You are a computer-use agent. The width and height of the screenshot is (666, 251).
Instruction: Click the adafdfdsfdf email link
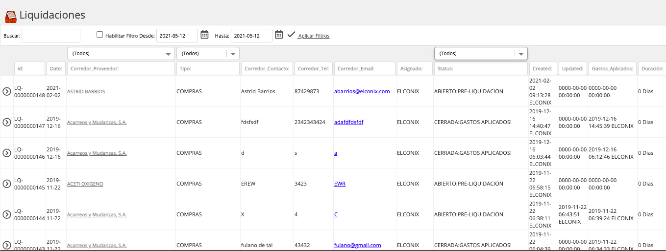(x=348, y=122)
